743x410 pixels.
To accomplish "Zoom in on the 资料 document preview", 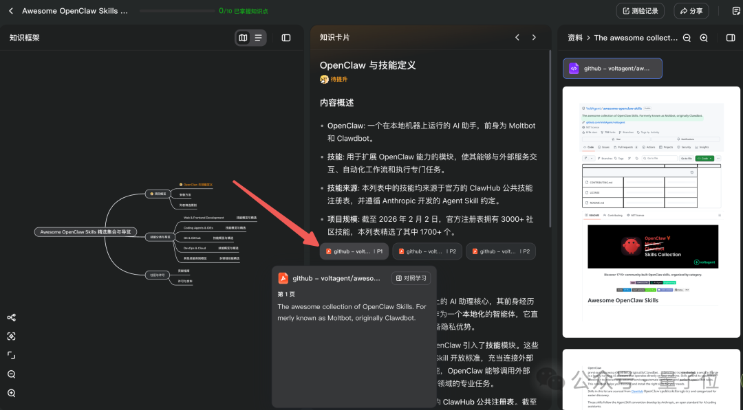I will click(703, 38).
